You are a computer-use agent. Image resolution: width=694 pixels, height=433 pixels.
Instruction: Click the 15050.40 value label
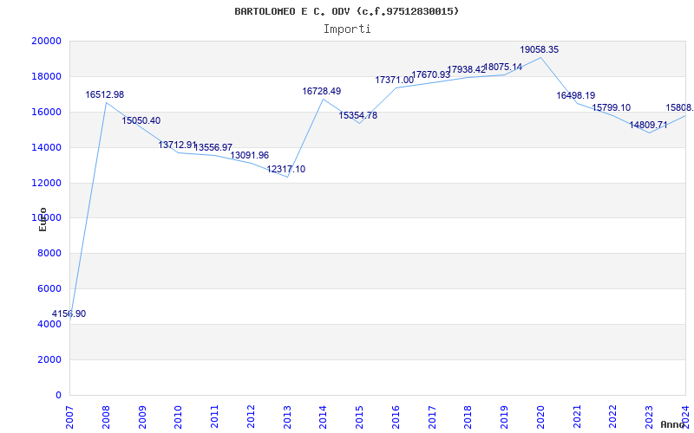[141, 120]
